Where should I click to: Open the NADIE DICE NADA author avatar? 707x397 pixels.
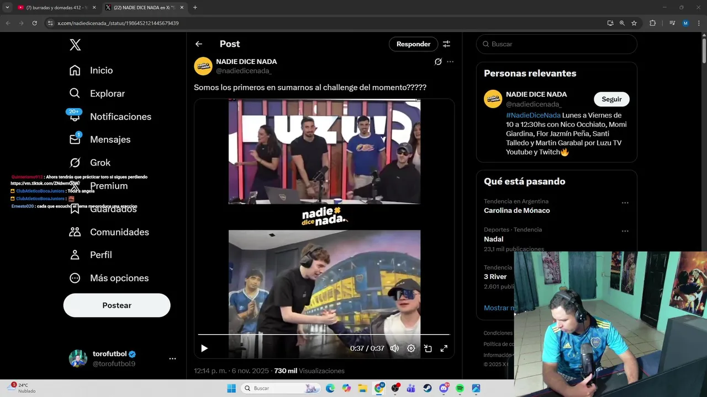point(203,66)
